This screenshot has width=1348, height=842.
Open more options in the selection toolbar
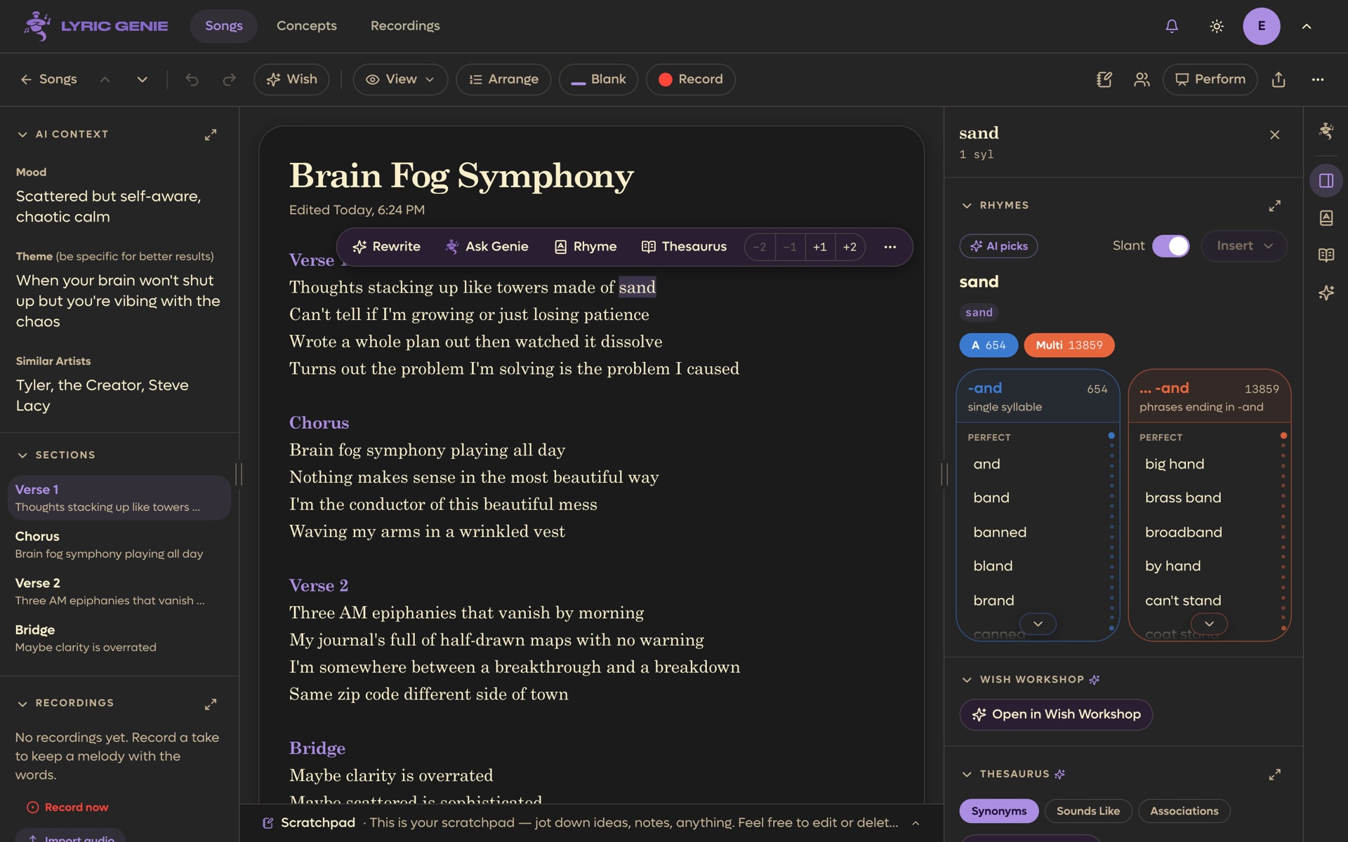point(890,247)
